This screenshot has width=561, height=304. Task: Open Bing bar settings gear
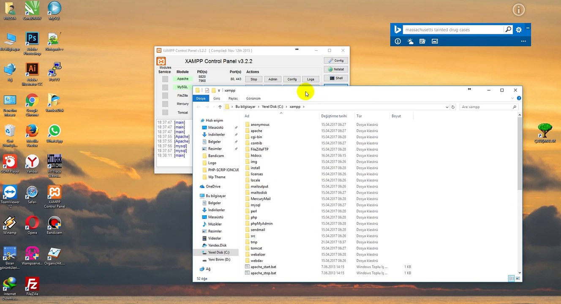(x=519, y=30)
